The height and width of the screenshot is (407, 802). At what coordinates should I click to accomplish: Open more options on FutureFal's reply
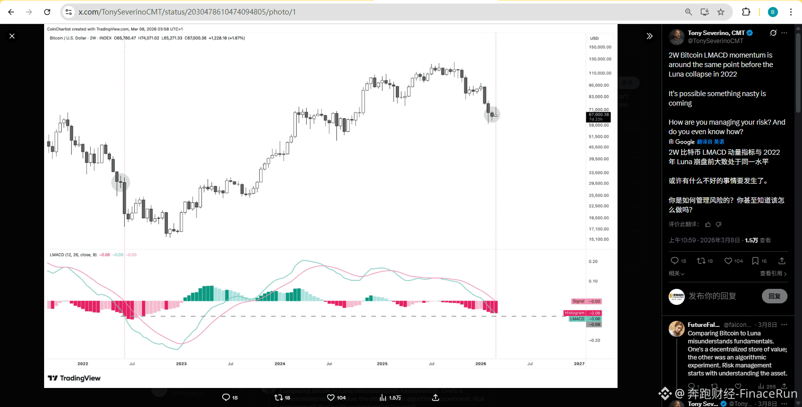click(784, 325)
